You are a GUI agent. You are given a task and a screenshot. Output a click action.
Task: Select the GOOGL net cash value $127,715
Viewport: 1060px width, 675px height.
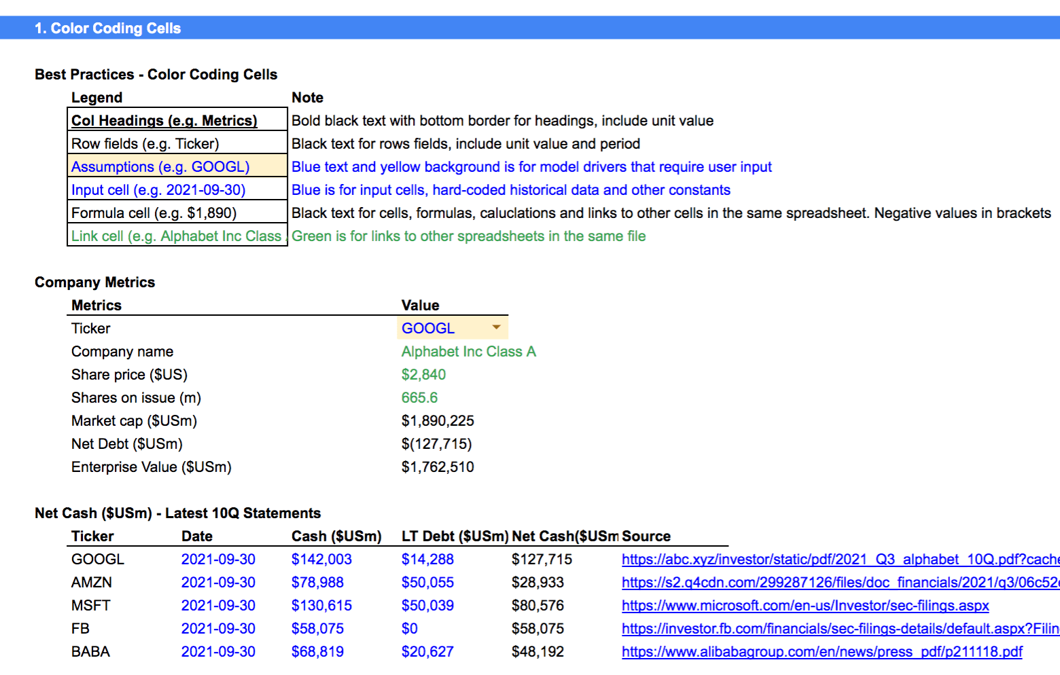542,560
